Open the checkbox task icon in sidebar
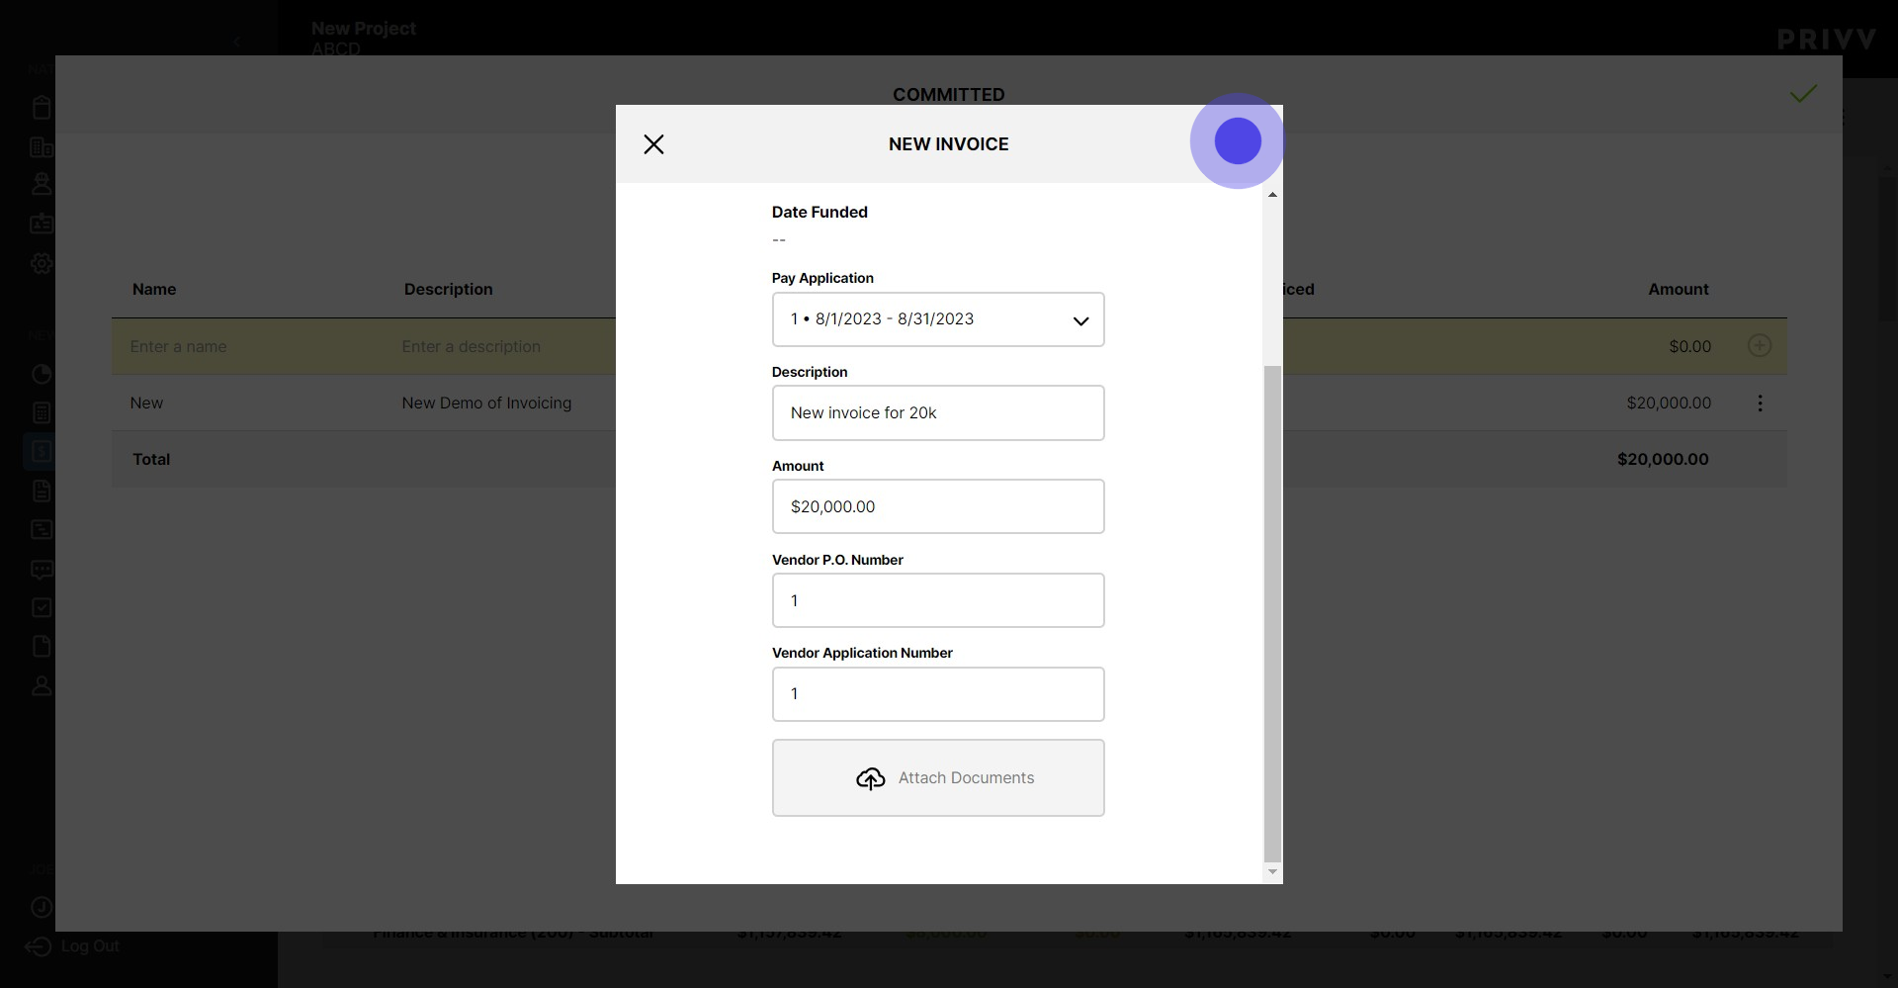The height and width of the screenshot is (988, 1898). click(x=42, y=608)
